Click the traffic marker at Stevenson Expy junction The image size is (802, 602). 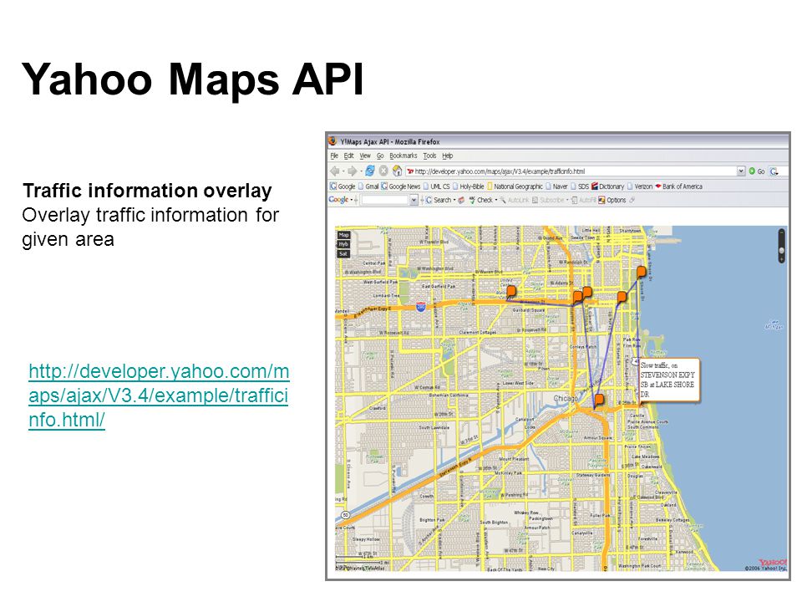click(599, 400)
